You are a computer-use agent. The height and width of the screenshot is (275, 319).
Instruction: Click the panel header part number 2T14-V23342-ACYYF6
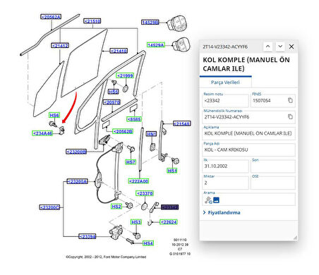[225, 47]
